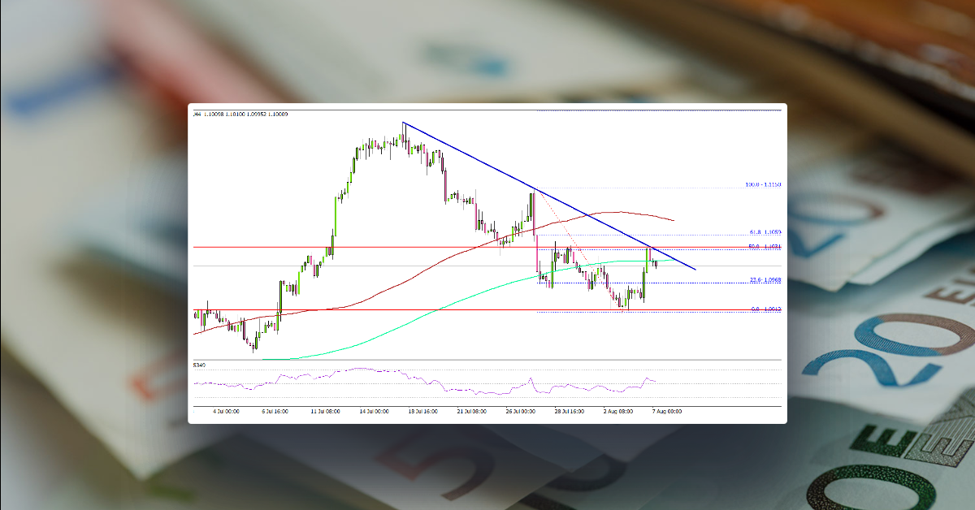Click the 7 Aug 00:00 axis label
Image resolution: width=975 pixels, height=510 pixels.
[x=666, y=411]
